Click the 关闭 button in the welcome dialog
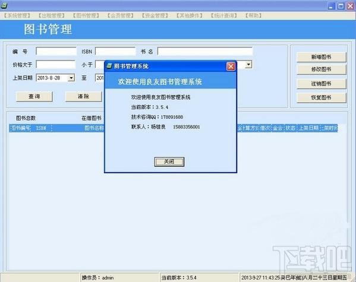356x282 pixels. click(169, 161)
